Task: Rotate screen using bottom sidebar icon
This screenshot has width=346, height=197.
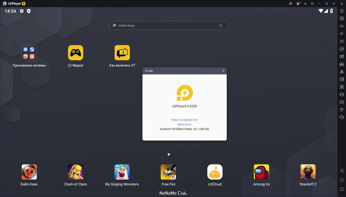Action: point(342,117)
